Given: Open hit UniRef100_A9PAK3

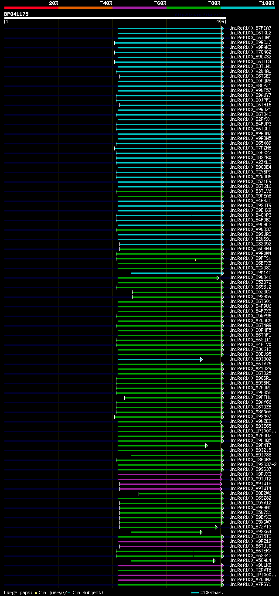Looking at the screenshot, I should tap(250, 47).
